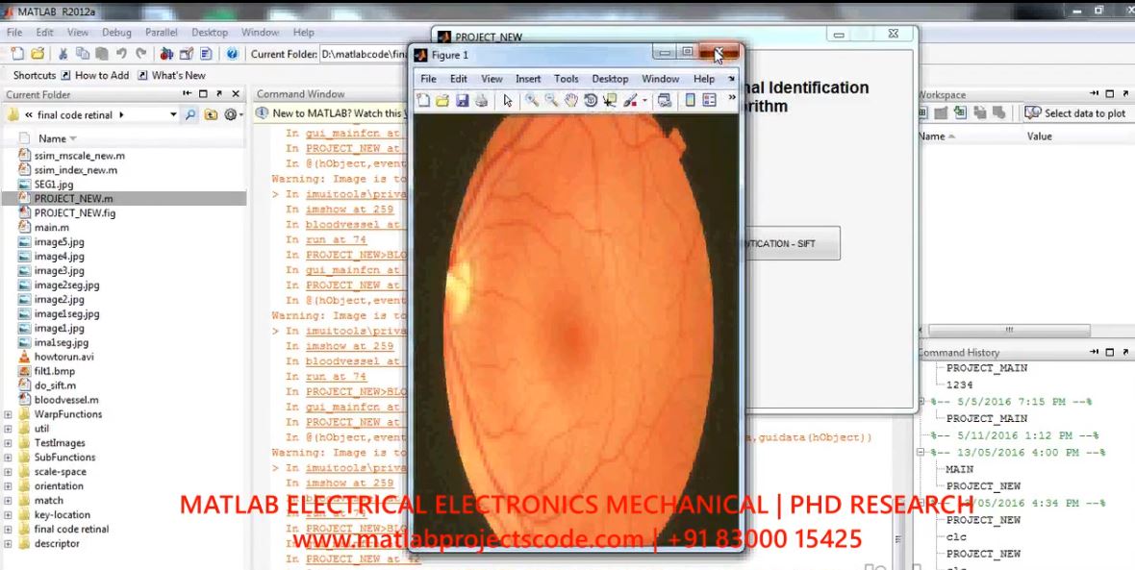Click the Workspace horizontal scrollbar
Screen dimensions: 1135x570
[x=1008, y=330]
